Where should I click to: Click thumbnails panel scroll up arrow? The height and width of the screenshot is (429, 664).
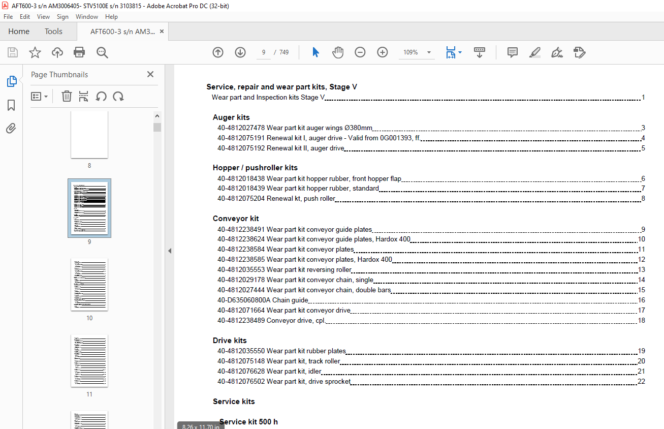157,116
